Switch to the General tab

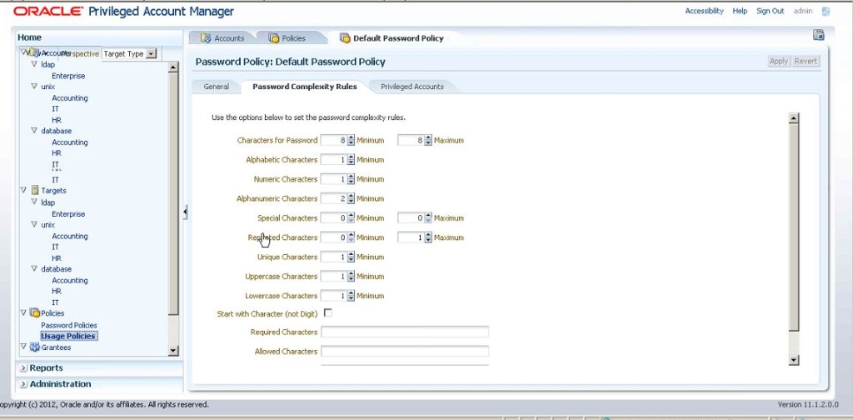[x=216, y=87]
